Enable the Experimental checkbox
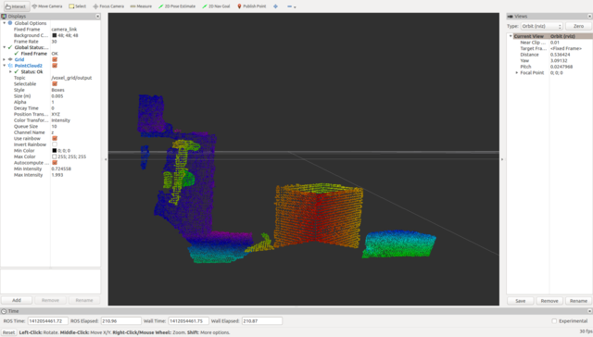 pyautogui.click(x=554, y=320)
